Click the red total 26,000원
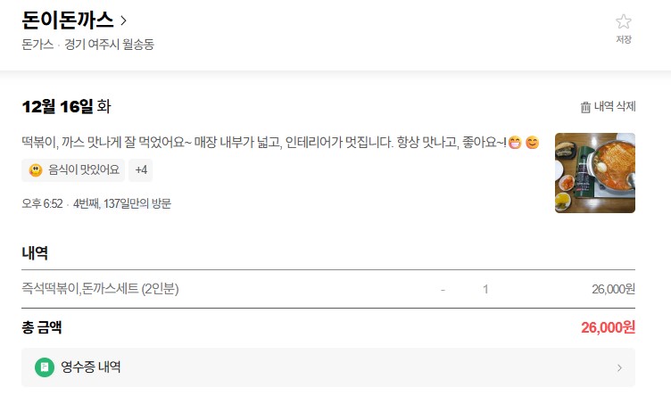 tap(608, 327)
